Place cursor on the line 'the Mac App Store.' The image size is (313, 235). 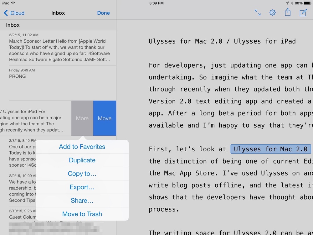click(x=183, y=173)
